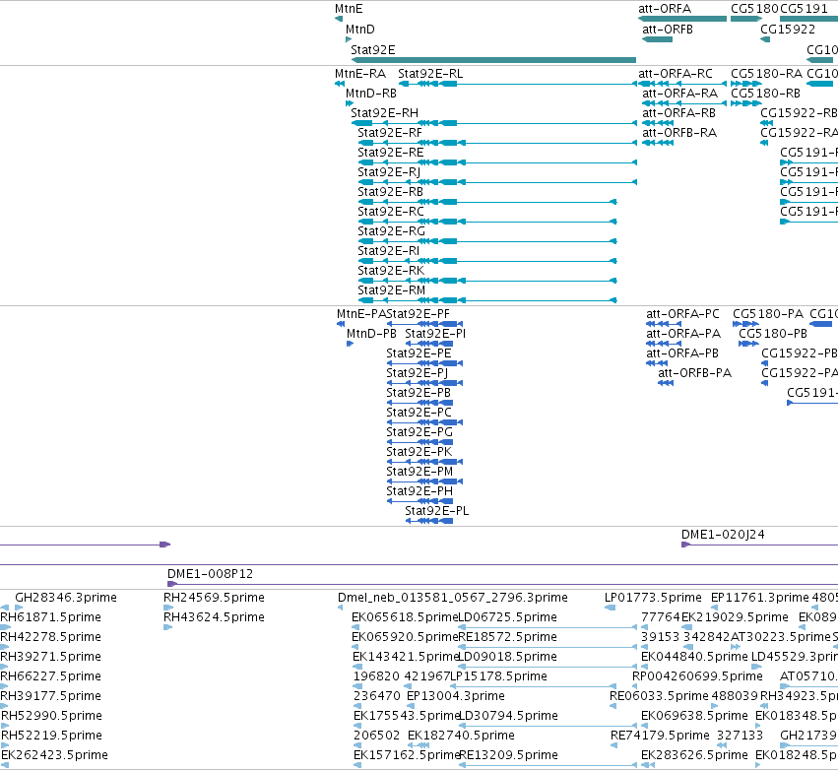Select EST LP01773.5prime

tap(653, 598)
